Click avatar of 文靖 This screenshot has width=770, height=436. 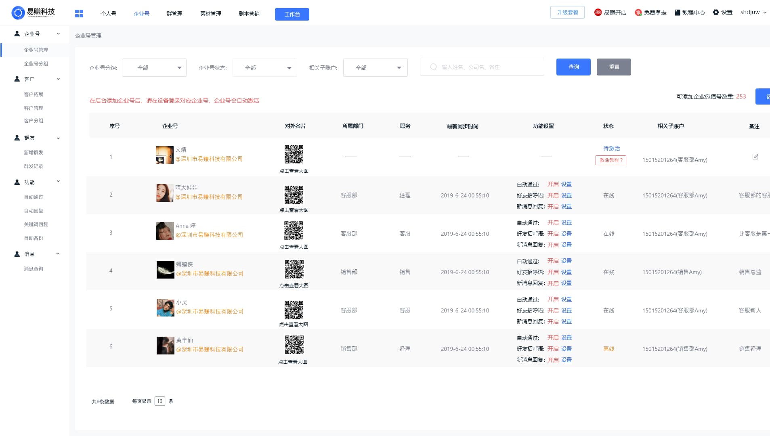tap(165, 155)
